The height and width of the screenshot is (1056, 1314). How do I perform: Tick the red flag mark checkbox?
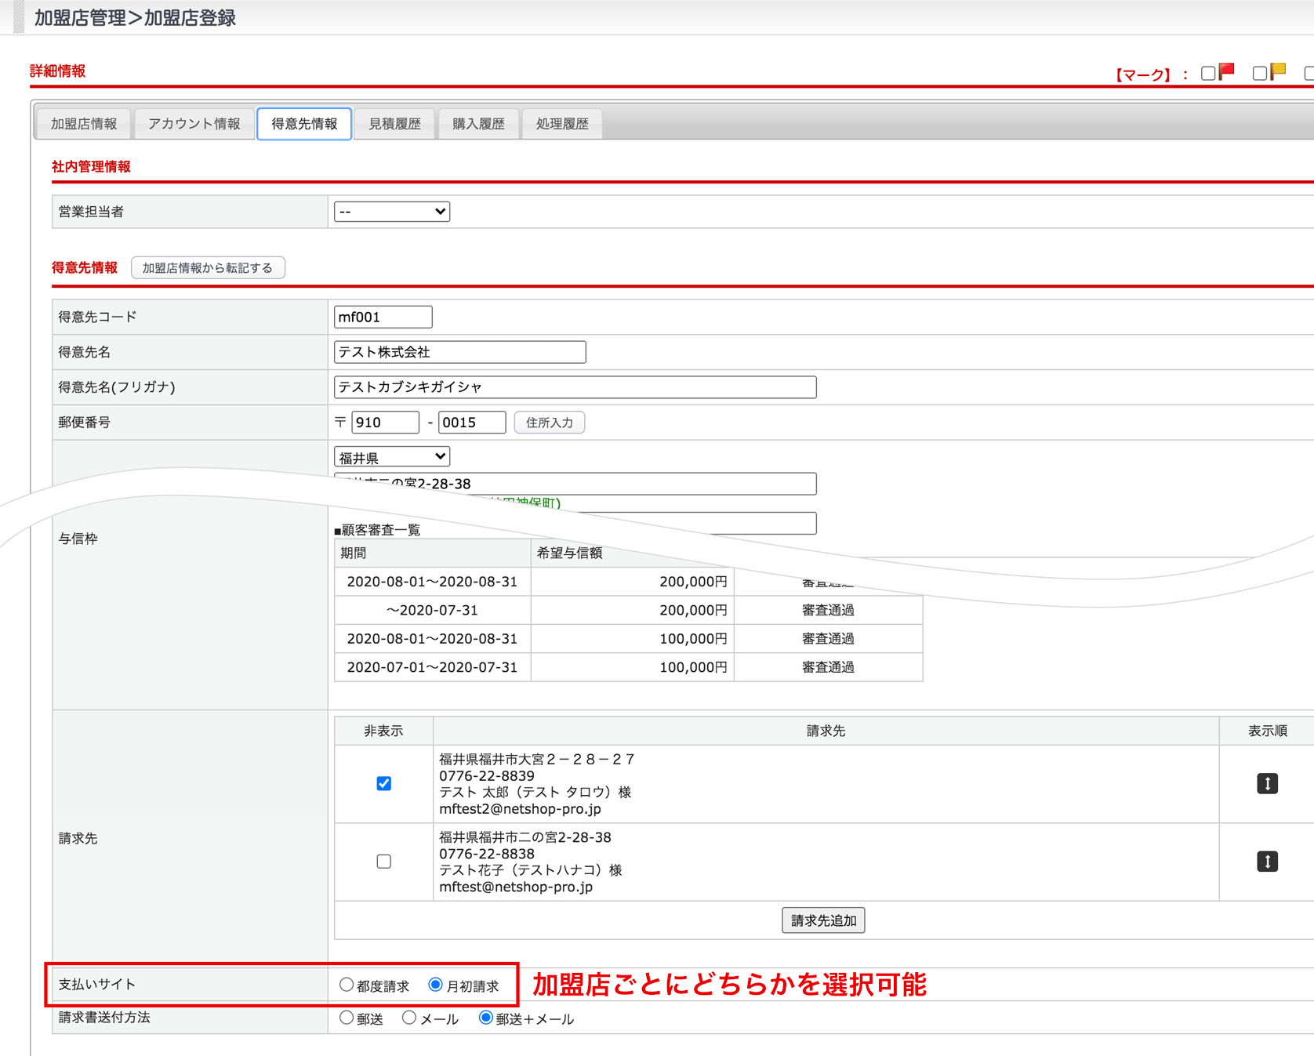coord(1208,73)
